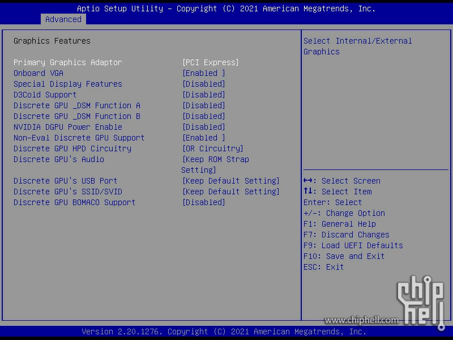Click the left-right arrows Select Screen hint

click(342, 181)
